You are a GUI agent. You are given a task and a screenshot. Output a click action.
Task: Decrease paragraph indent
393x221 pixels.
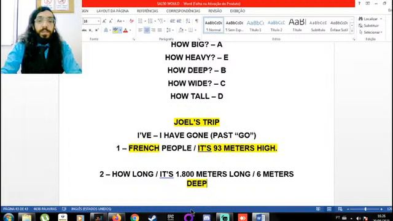pyautogui.click(x=173, y=21)
